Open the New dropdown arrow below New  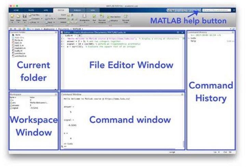pos(12,23)
